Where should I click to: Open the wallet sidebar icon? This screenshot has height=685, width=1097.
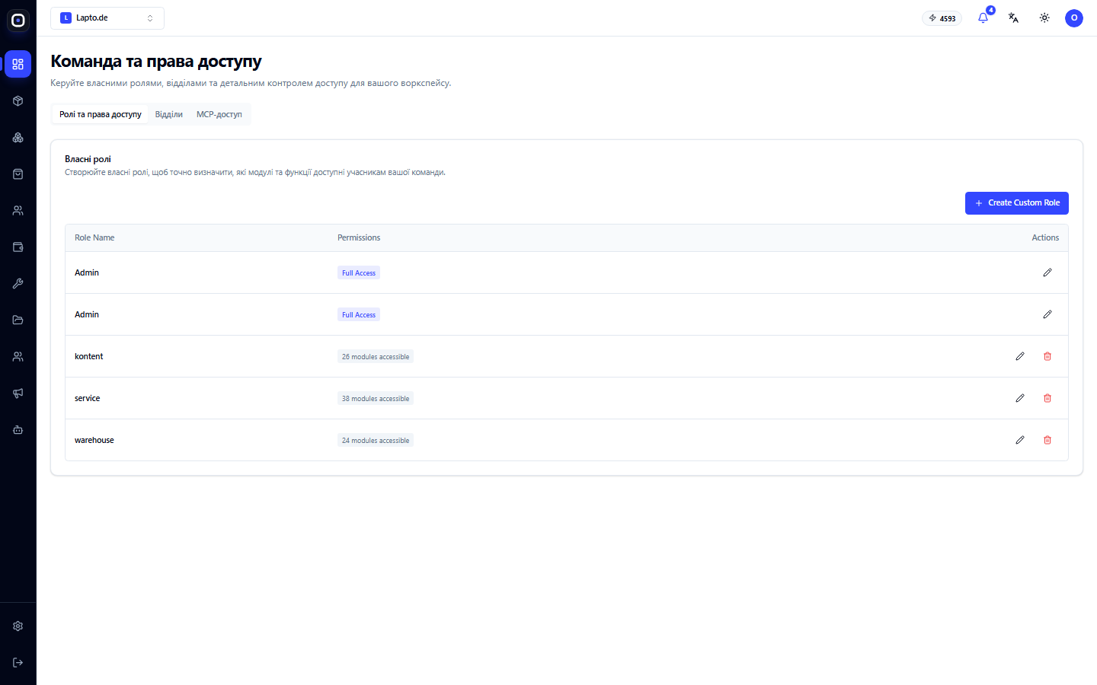[18, 247]
